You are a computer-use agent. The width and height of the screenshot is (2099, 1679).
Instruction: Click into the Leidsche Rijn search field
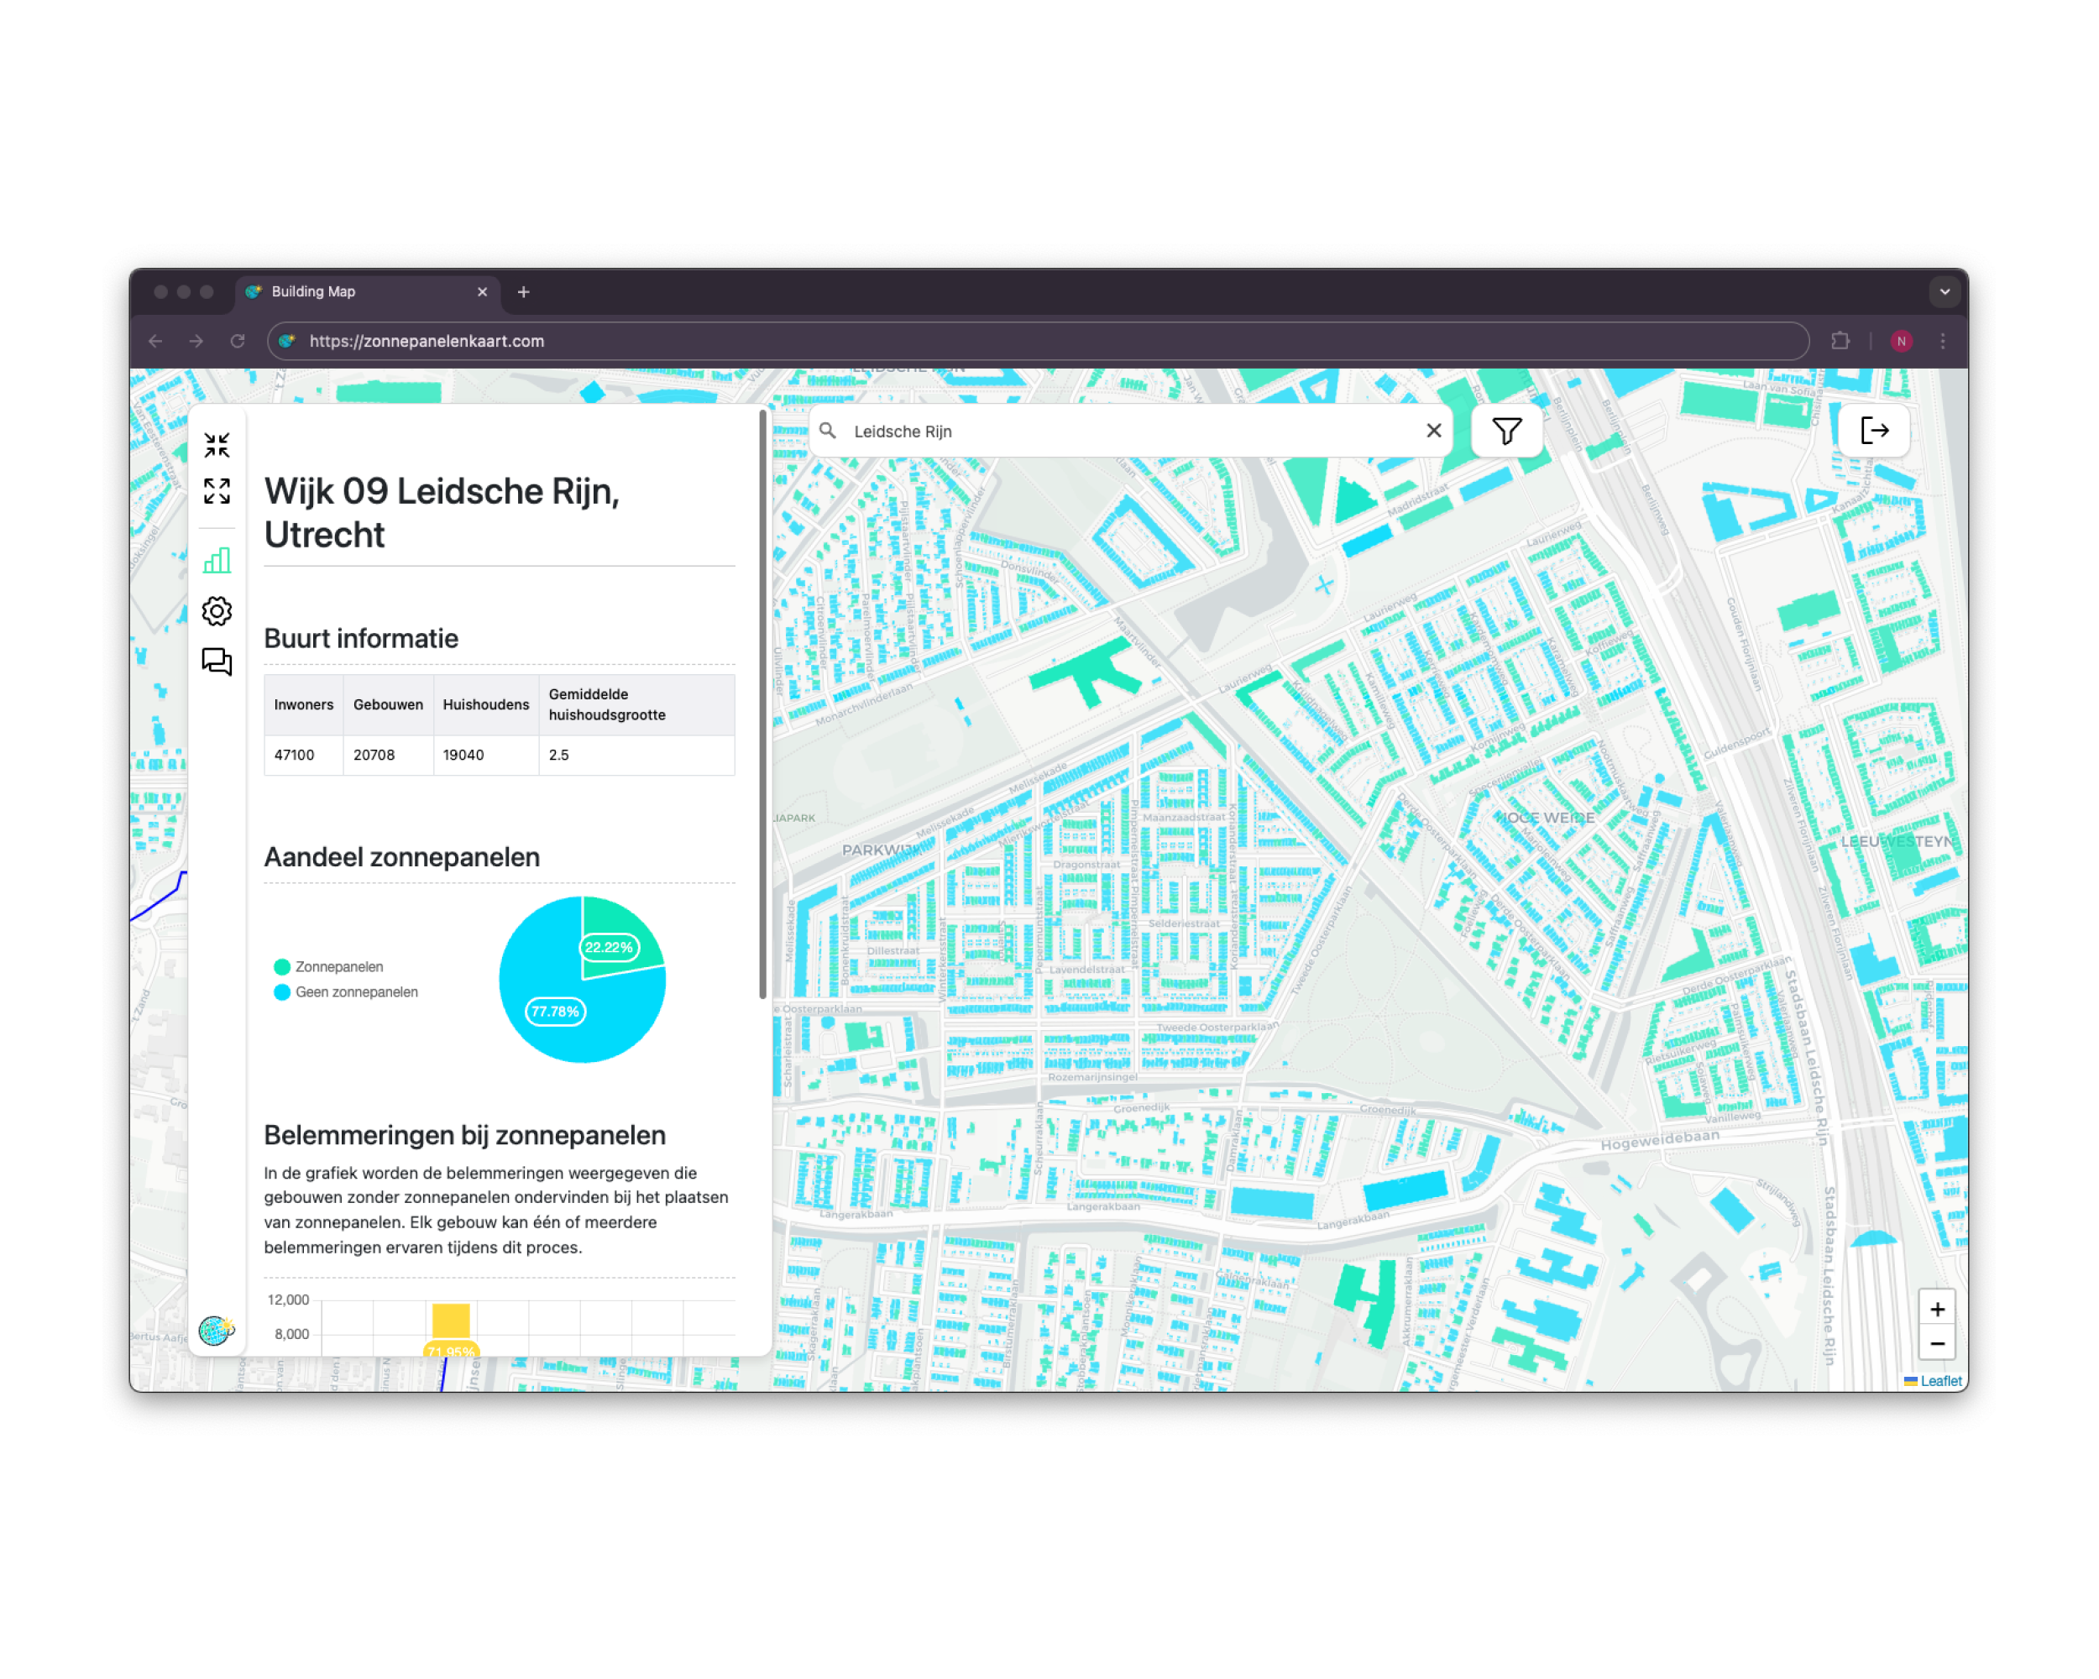[1129, 432]
